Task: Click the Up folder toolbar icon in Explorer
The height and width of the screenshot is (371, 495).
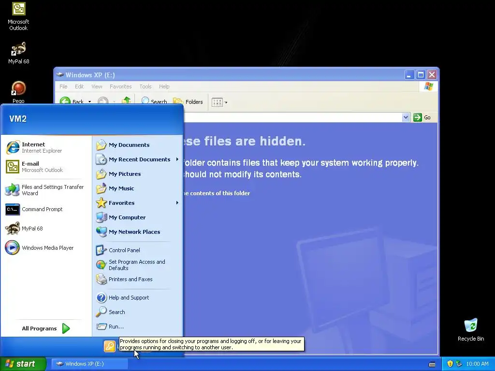Action: tap(126, 100)
